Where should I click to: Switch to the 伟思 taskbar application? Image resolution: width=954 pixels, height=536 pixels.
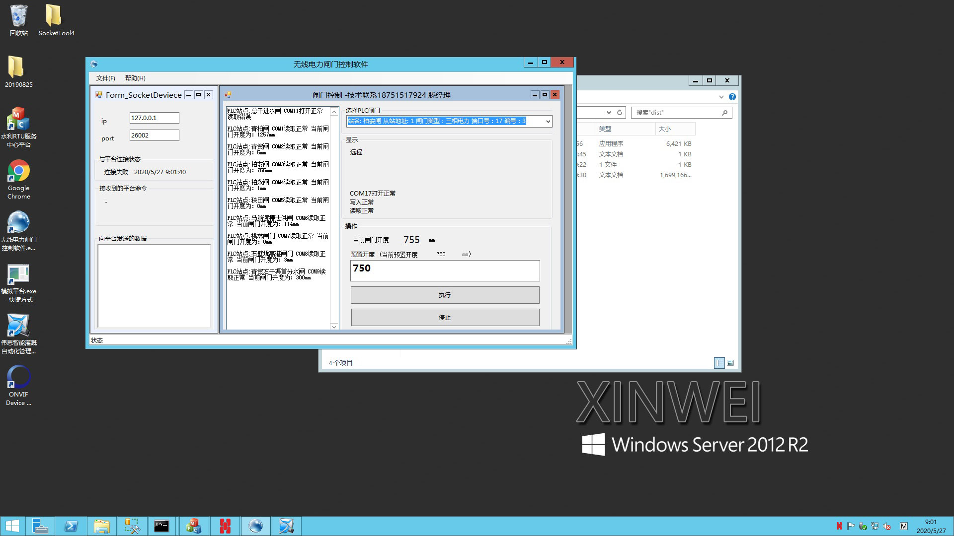(x=287, y=526)
